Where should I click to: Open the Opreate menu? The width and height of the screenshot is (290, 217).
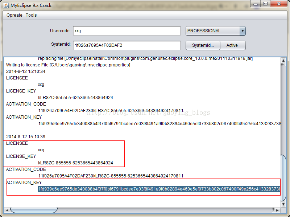(x=14, y=15)
